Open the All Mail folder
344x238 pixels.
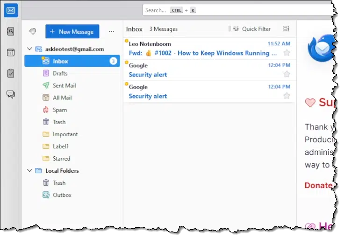(72, 98)
